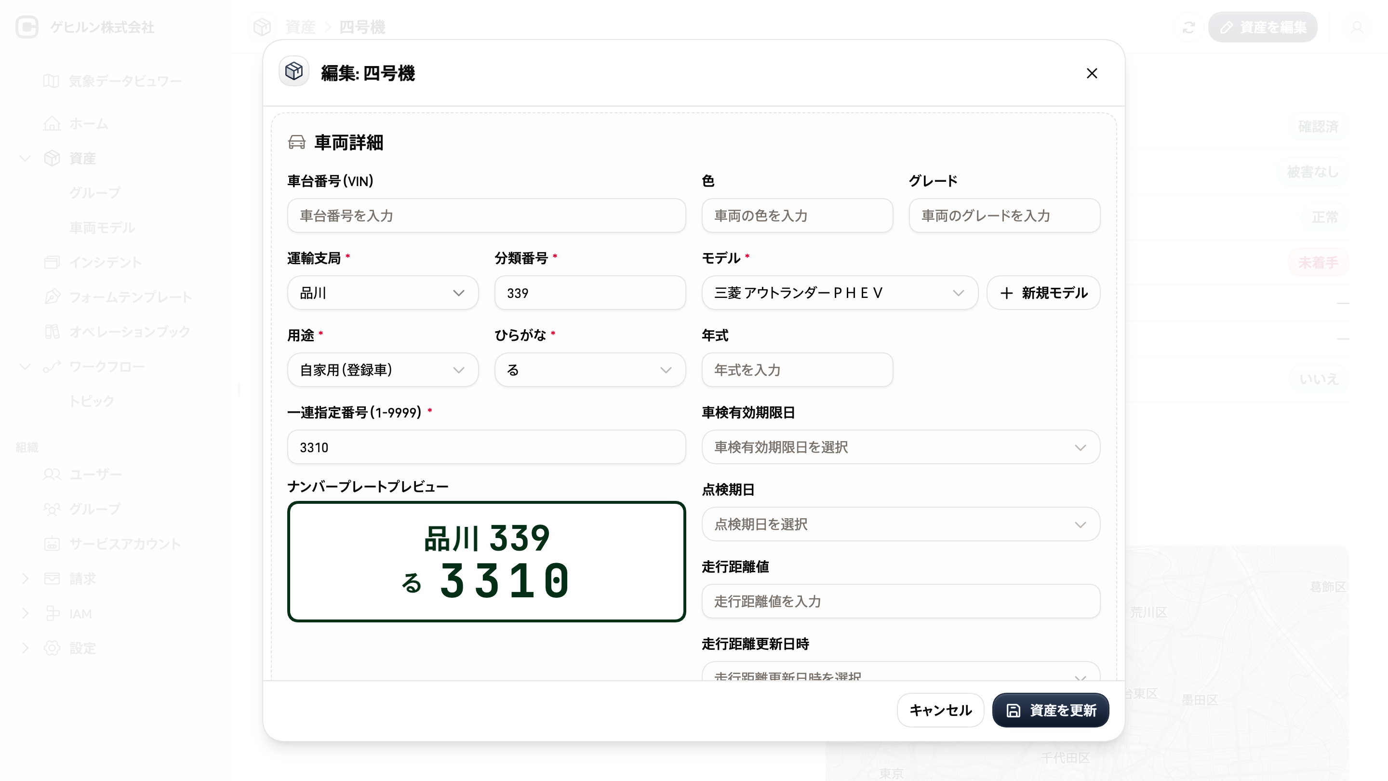Collapse the 資産 sidebar section chevron
The height and width of the screenshot is (781, 1388).
[x=25, y=159]
